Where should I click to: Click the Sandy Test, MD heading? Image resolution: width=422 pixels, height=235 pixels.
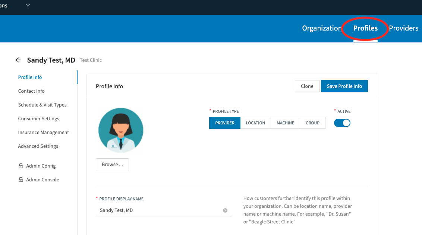tap(51, 60)
